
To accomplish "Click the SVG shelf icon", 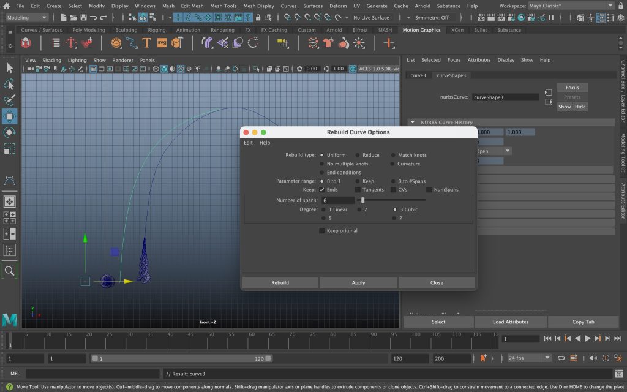I will (x=162, y=43).
